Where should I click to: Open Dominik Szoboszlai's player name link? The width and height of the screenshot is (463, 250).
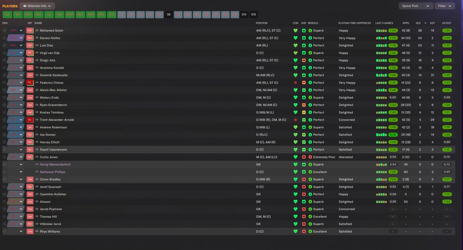pos(54,75)
